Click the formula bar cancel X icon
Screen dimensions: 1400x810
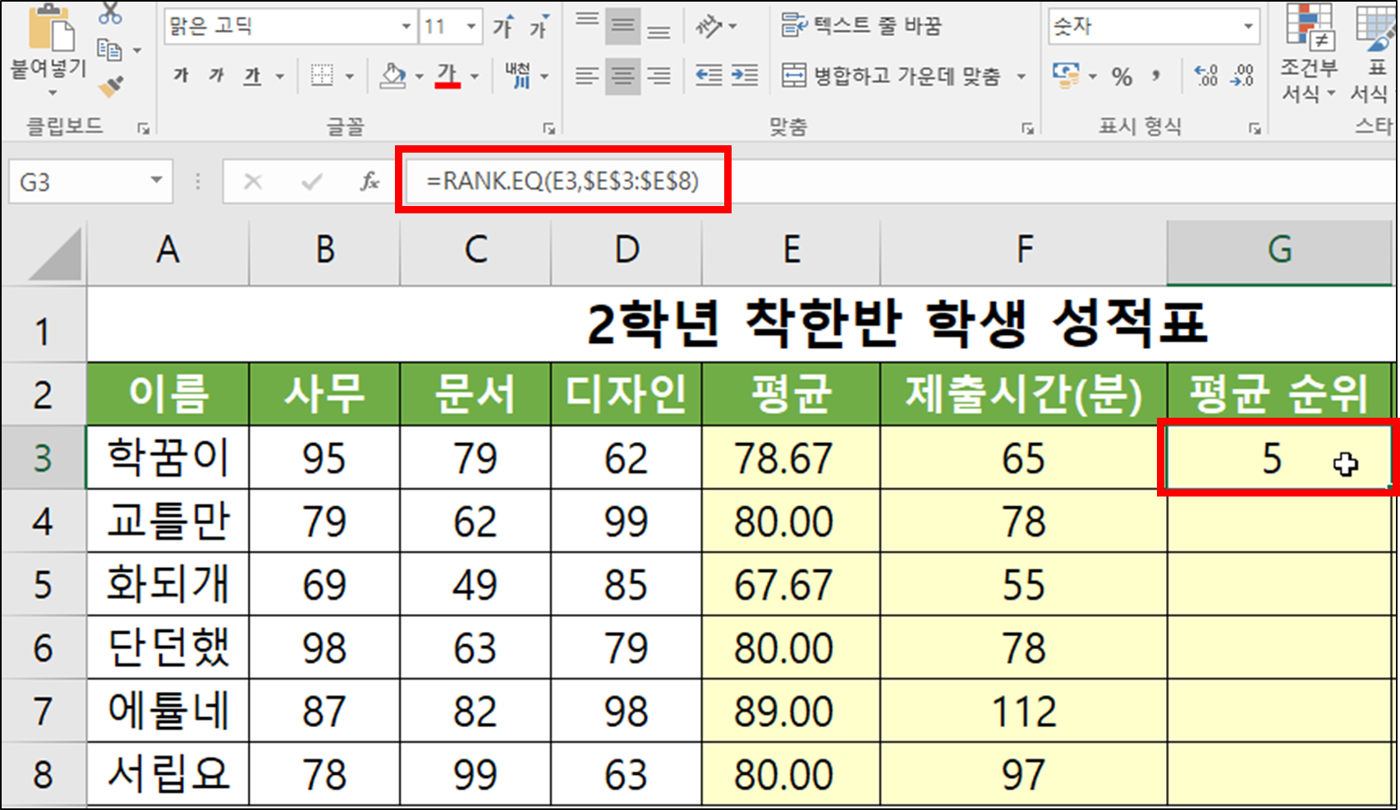coord(253,181)
